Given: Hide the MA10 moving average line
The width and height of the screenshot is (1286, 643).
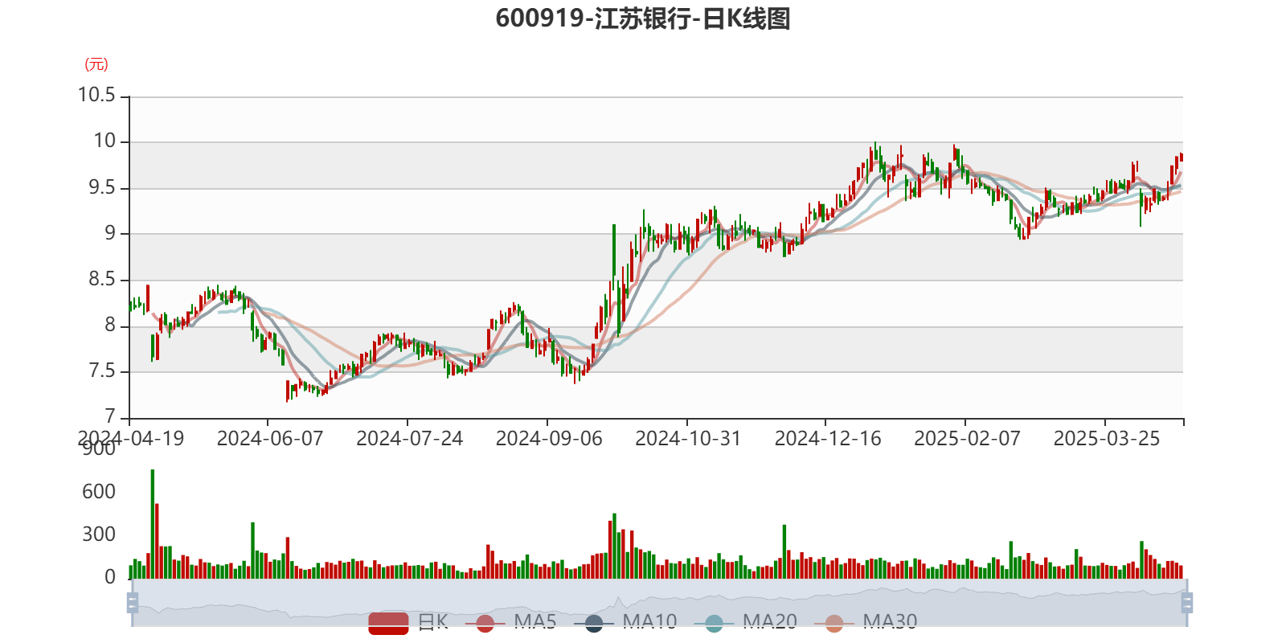Looking at the screenshot, I should tap(625, 622).
